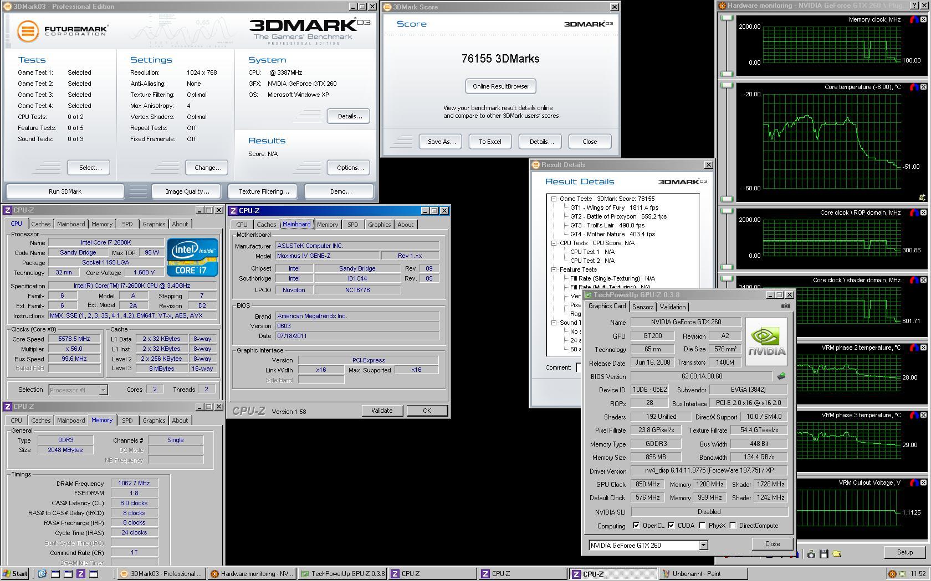This screenshot has width=931, height=581.
Task: Collapse the CPU Tests tree node
Action: click(x=554, y=243)
